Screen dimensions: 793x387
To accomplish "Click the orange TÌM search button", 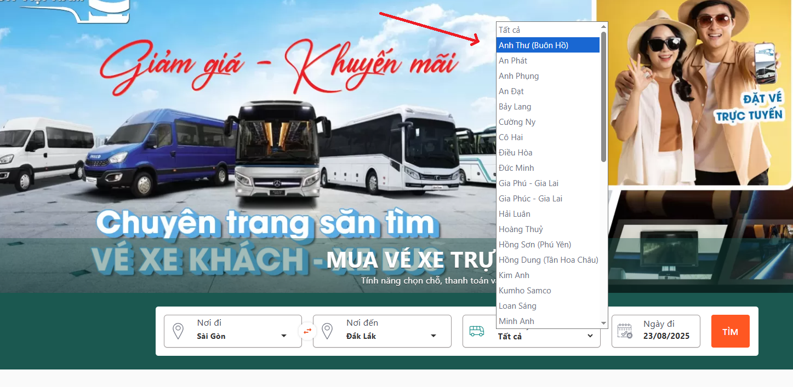I will click(731, 332).
